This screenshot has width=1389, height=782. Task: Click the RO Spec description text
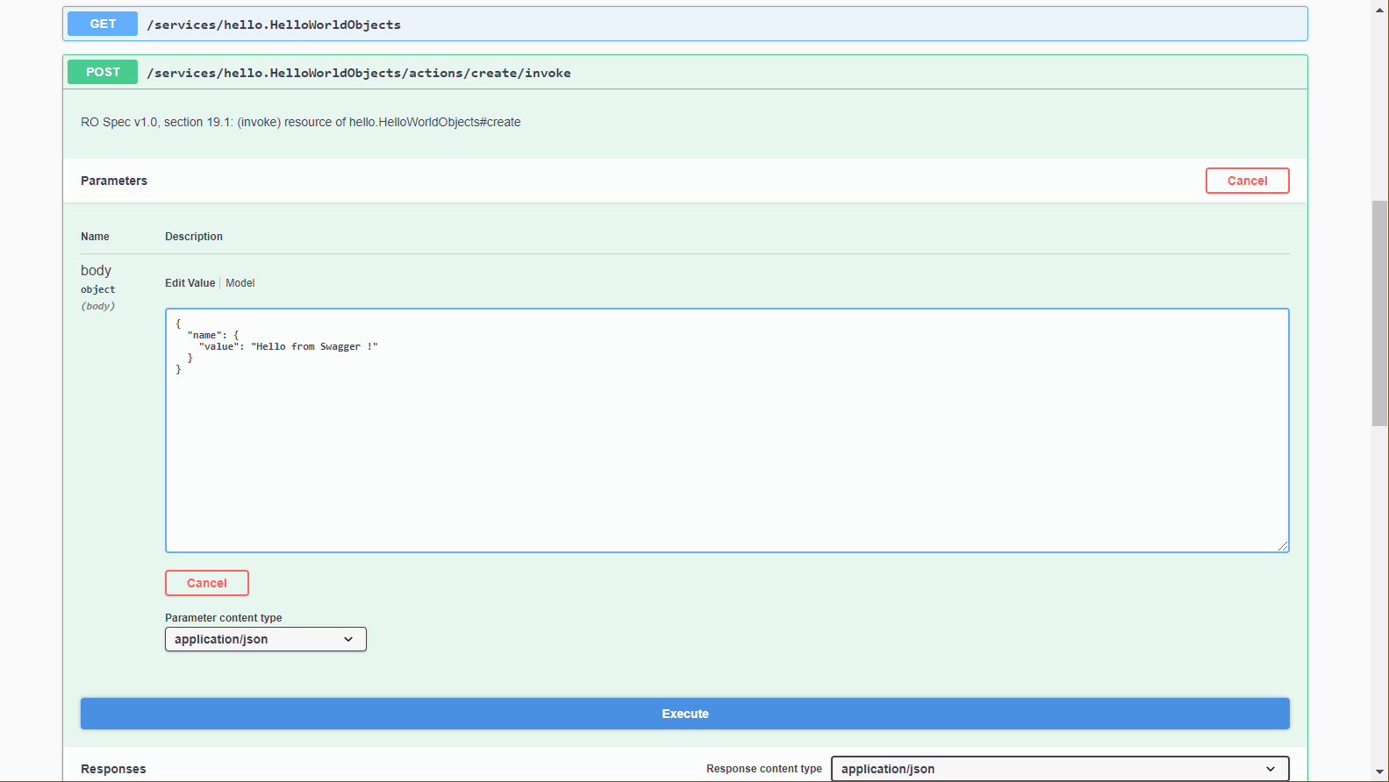(x=300, y=123)
